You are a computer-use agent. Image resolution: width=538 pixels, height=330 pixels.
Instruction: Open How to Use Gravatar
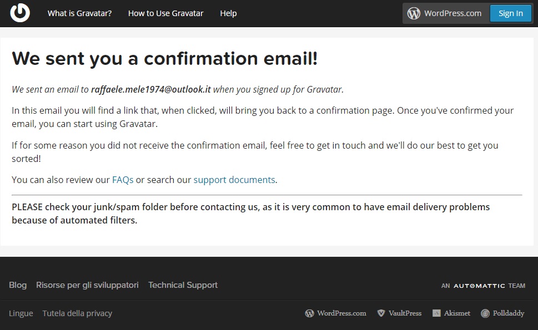[x=165, y=13]
